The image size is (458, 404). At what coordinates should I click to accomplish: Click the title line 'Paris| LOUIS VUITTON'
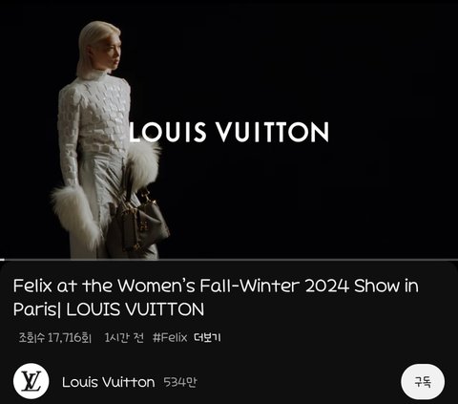pos(109,309)
